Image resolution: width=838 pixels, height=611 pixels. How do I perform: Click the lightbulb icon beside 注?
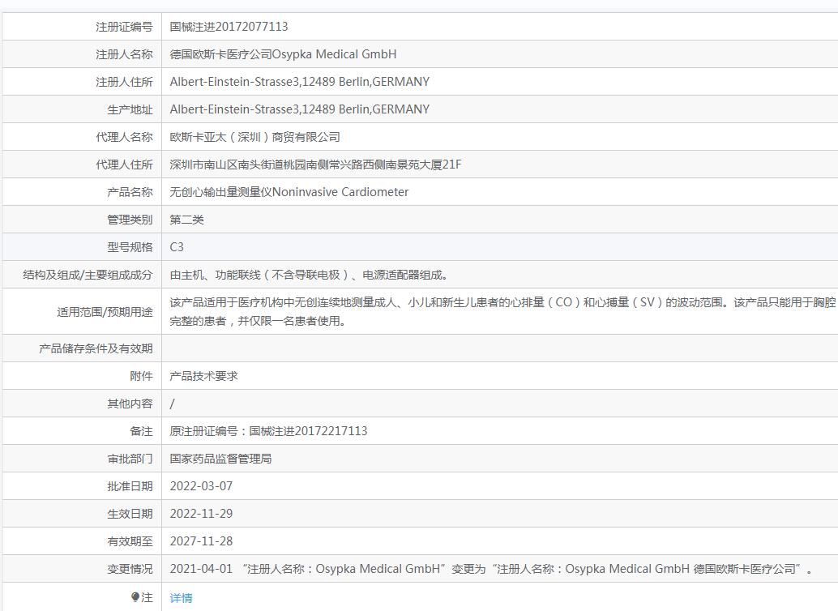coord(135,596)
